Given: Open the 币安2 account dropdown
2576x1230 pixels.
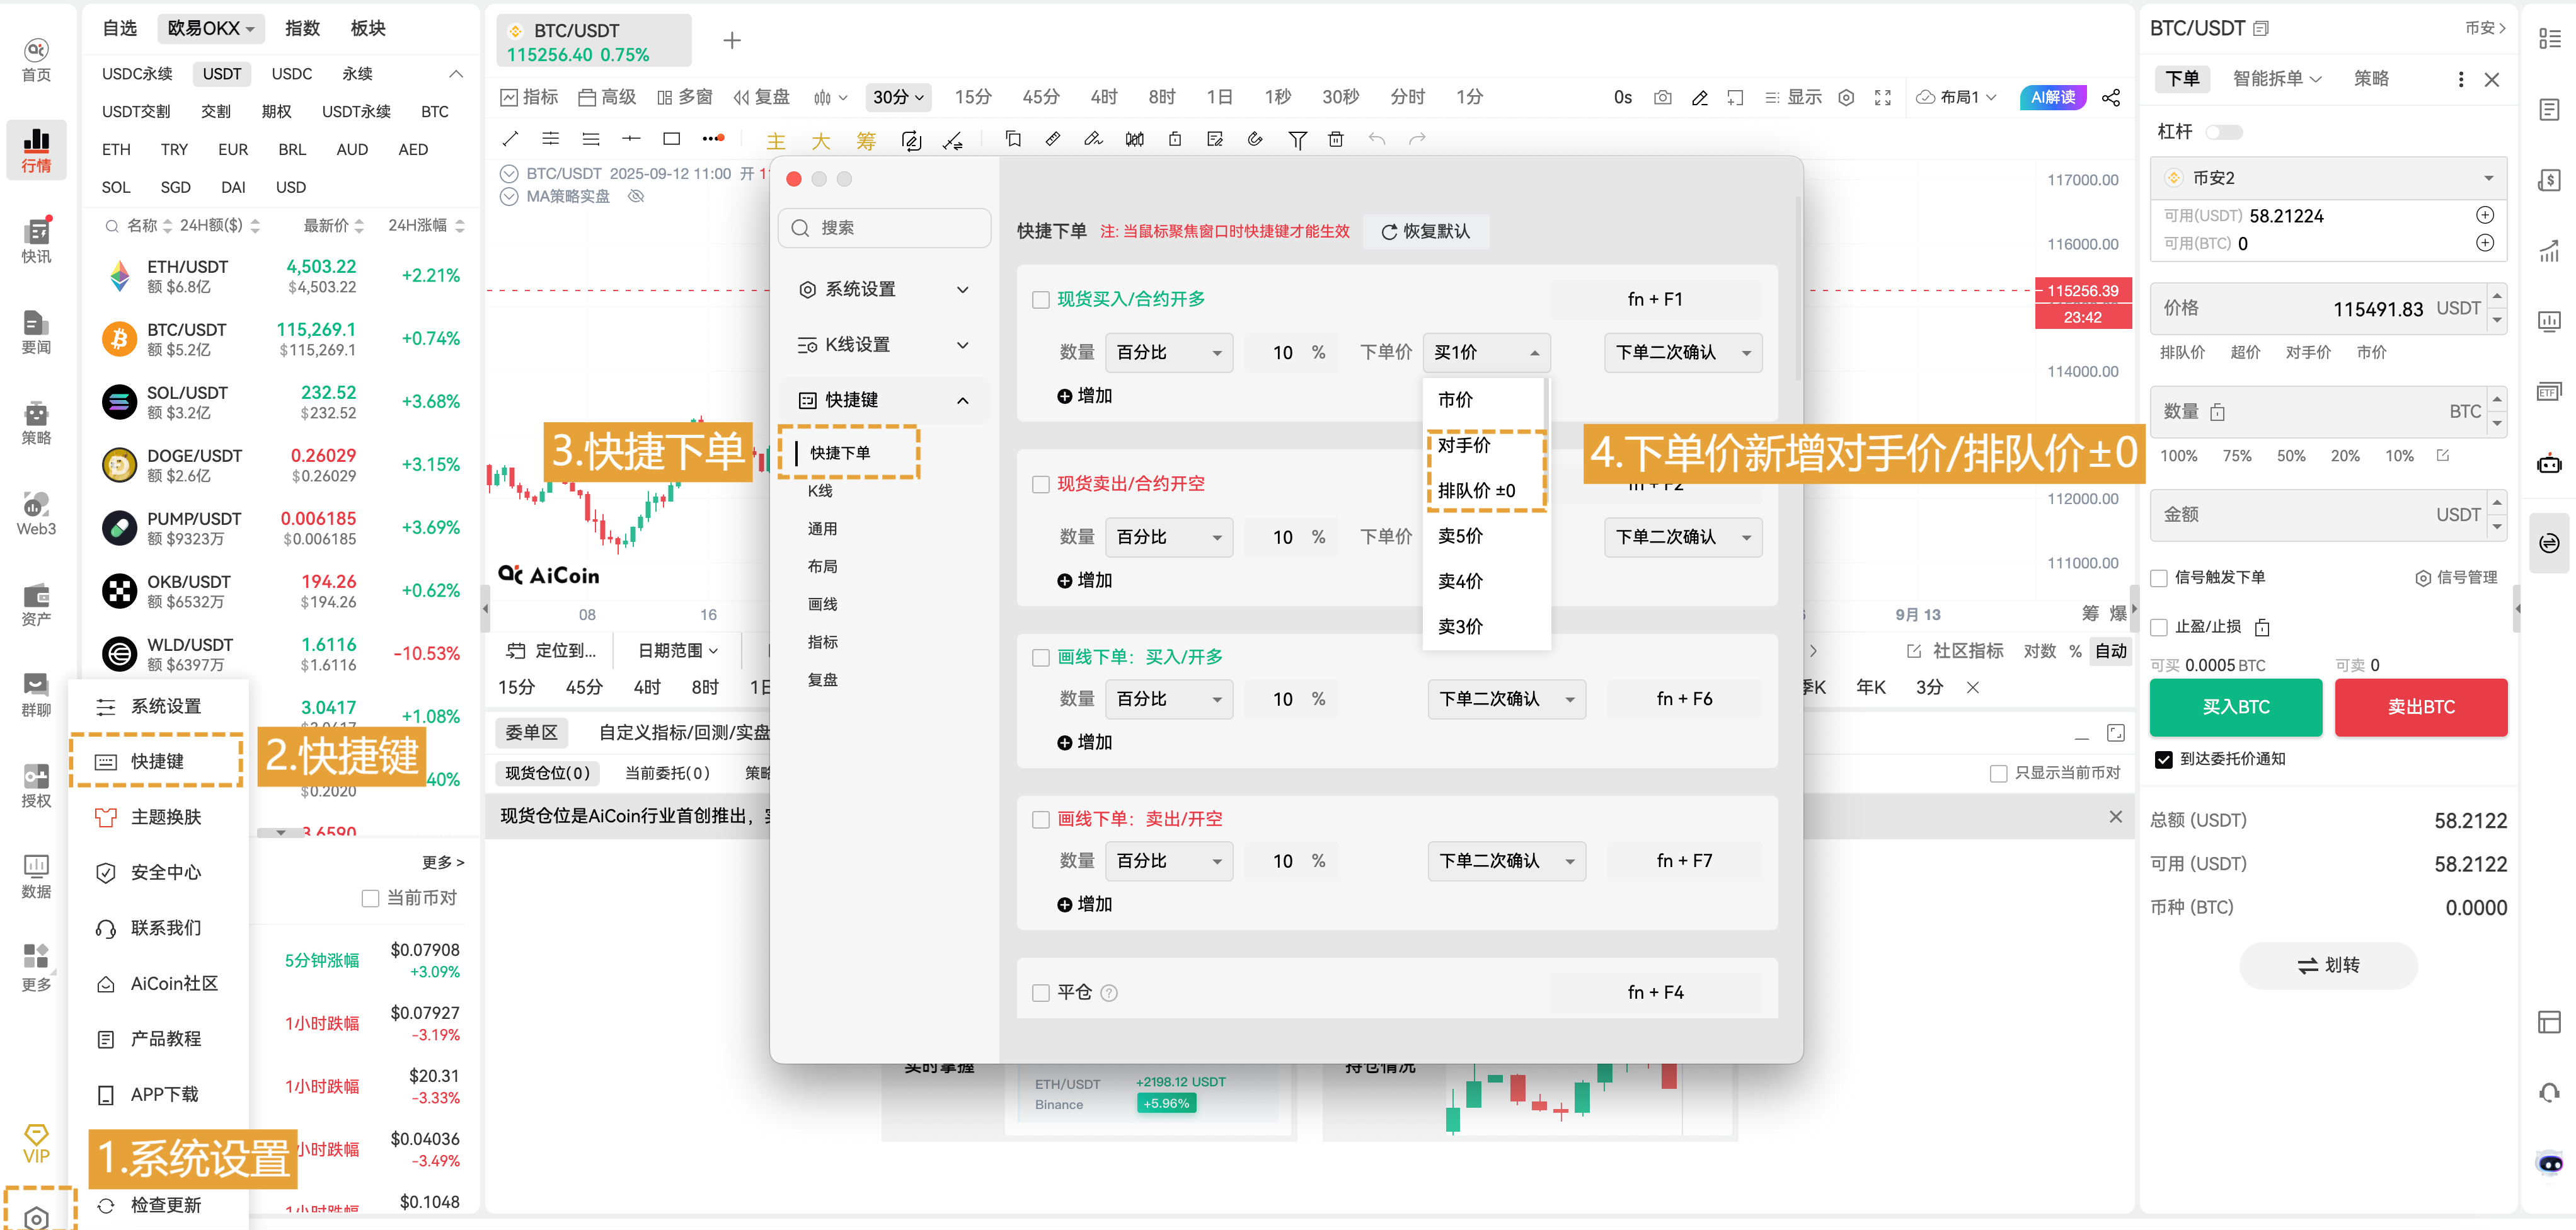Looking at the screenshot, I should (x=2327, y=178).
